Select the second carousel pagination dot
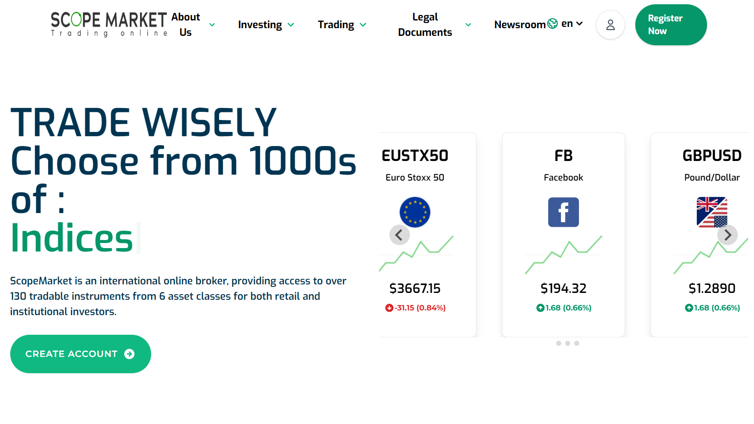 (x=567, y=343)
